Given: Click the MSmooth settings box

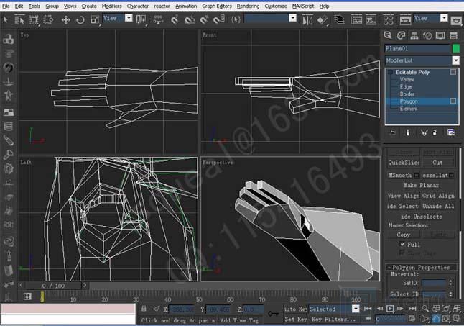Looking at the screenshot, I should (417, 175).
